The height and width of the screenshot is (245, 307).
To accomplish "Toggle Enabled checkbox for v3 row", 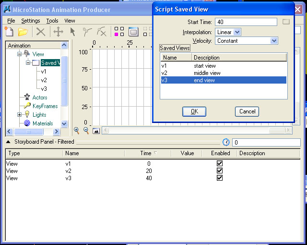I will 220,178.
